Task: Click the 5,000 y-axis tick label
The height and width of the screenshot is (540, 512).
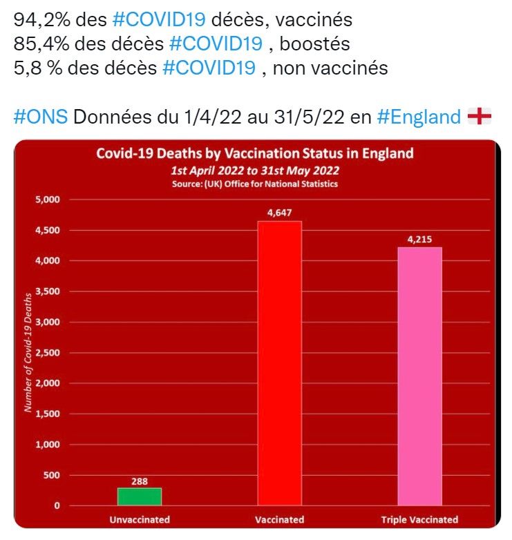Action: 48,200
